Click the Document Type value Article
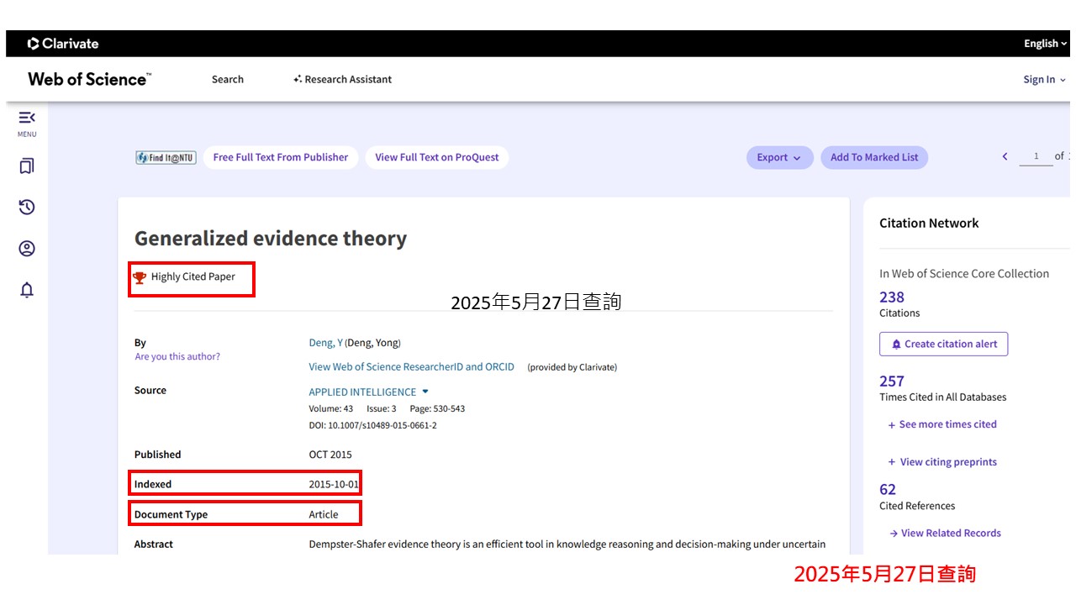Viewport: 1076px width, 605px height. (x=324, y=514)
